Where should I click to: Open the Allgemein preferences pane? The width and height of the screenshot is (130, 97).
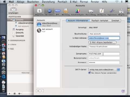click(39, 12)
